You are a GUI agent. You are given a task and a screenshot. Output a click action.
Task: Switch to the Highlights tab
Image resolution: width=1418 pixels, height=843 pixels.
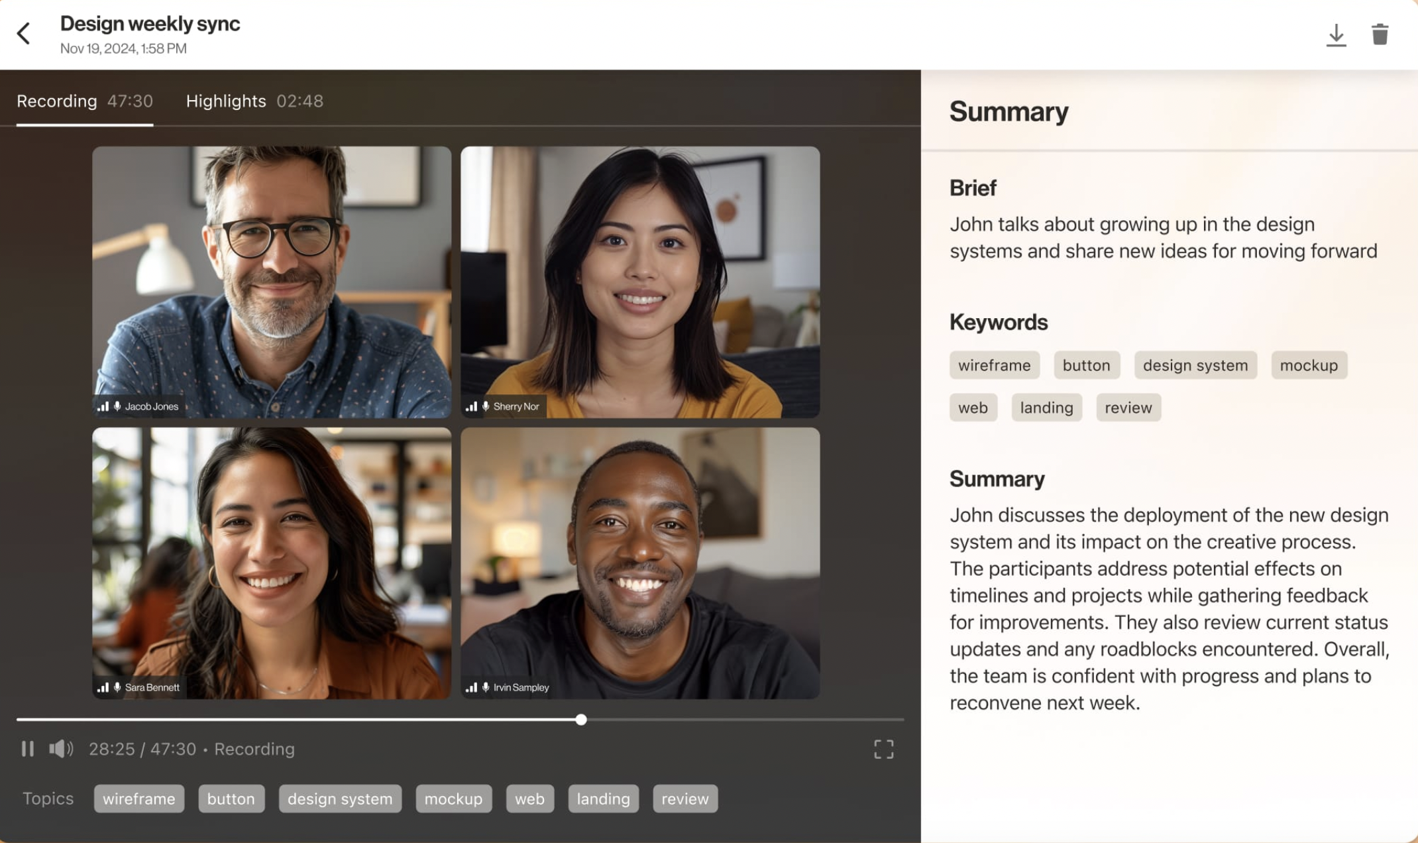pos(254,101)
